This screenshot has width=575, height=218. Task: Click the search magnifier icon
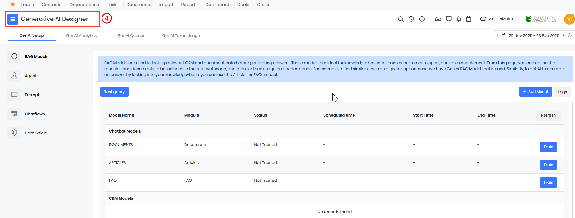point(401,19)
